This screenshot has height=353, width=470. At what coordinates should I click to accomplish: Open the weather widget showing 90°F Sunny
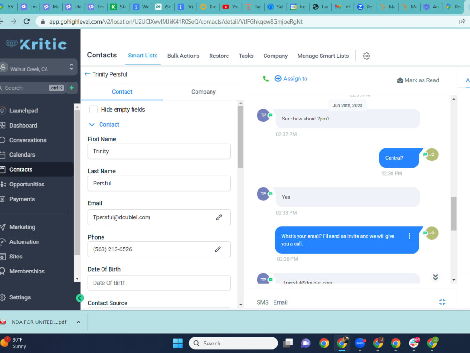14,343
